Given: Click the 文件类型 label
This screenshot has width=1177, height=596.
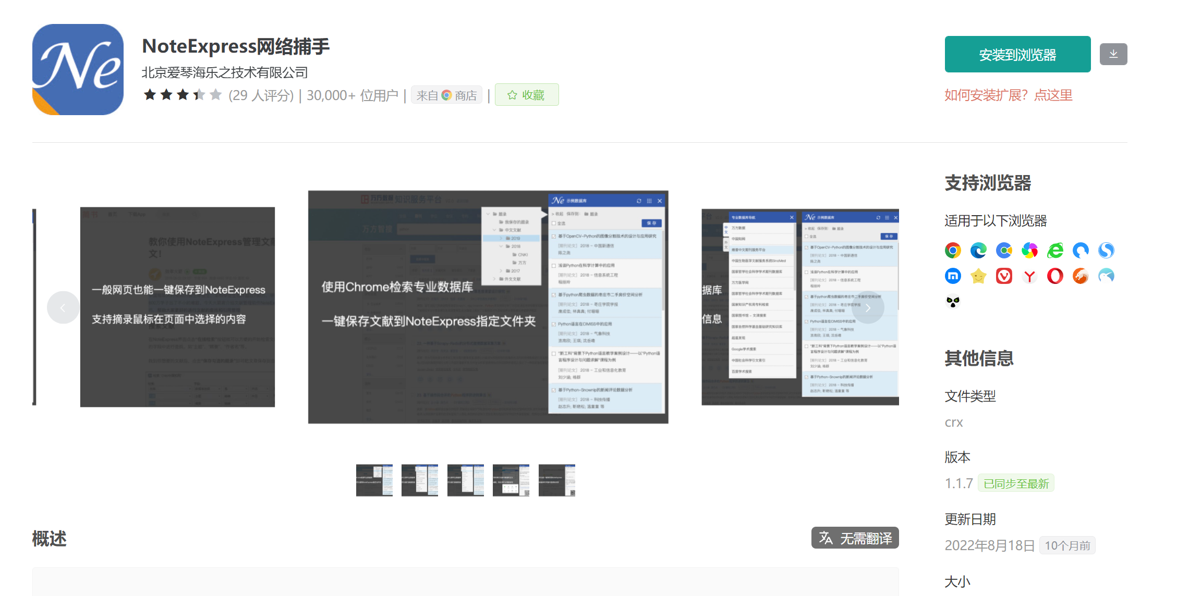Looking at the screenshot, I should (x=970, y=396).
